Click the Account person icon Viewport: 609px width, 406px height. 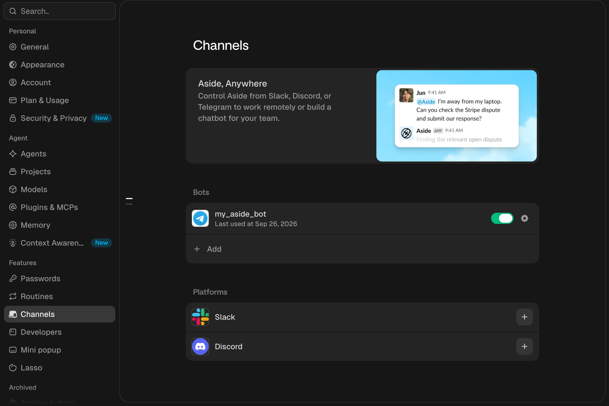(x=13, y=83)
